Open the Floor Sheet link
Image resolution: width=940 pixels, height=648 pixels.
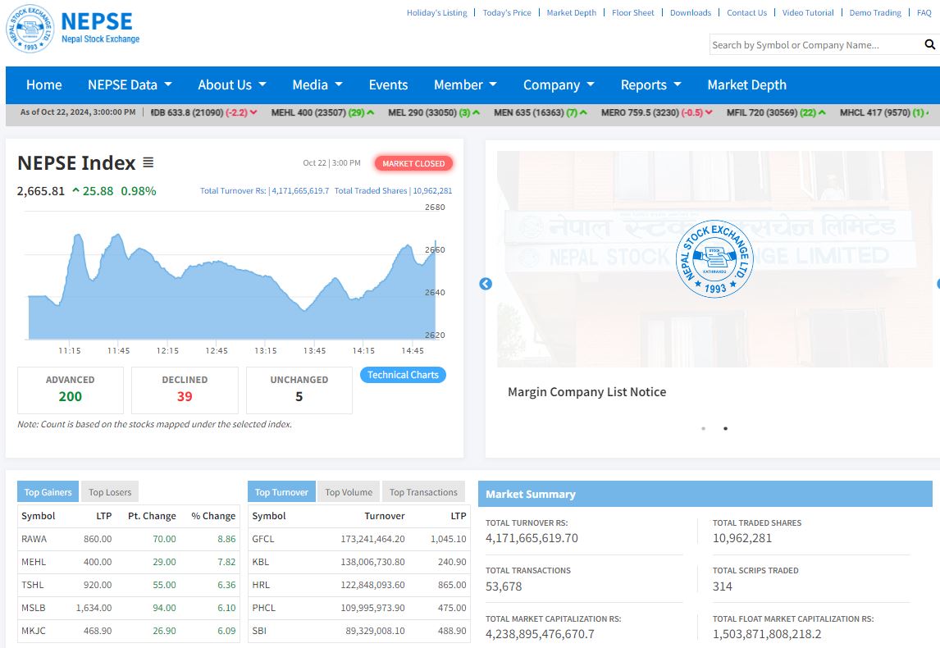click(x=633, y=12)
